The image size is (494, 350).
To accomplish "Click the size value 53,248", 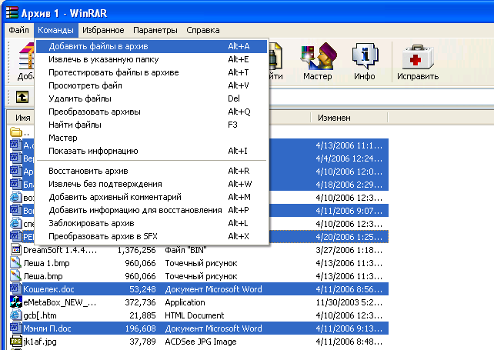I will (x=142, y=289).
